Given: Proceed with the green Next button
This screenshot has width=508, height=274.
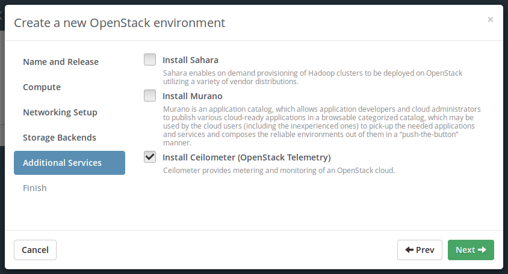Looking at the screenshot, I should 471,250.
